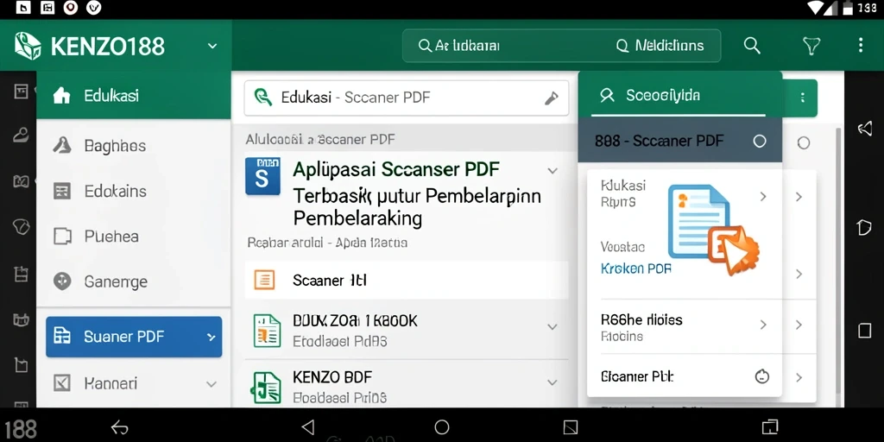Click the clock icon in Gloaner Pbk row
The height and width of the screenshot is (442, 884).
(x=762, y=376)
